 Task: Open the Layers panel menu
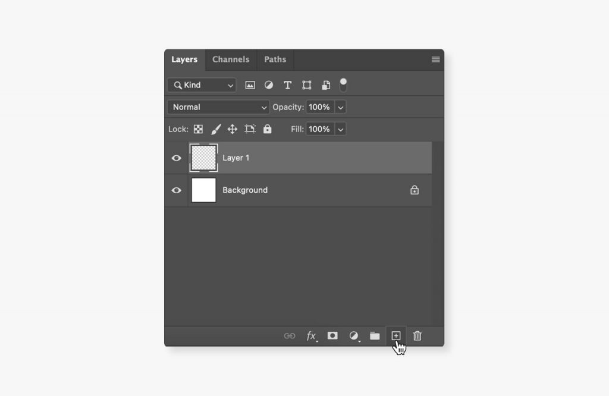pos(435,59)
